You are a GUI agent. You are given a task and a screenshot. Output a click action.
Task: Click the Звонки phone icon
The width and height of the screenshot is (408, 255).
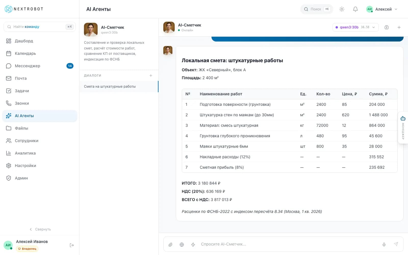(x=9, y=103)
